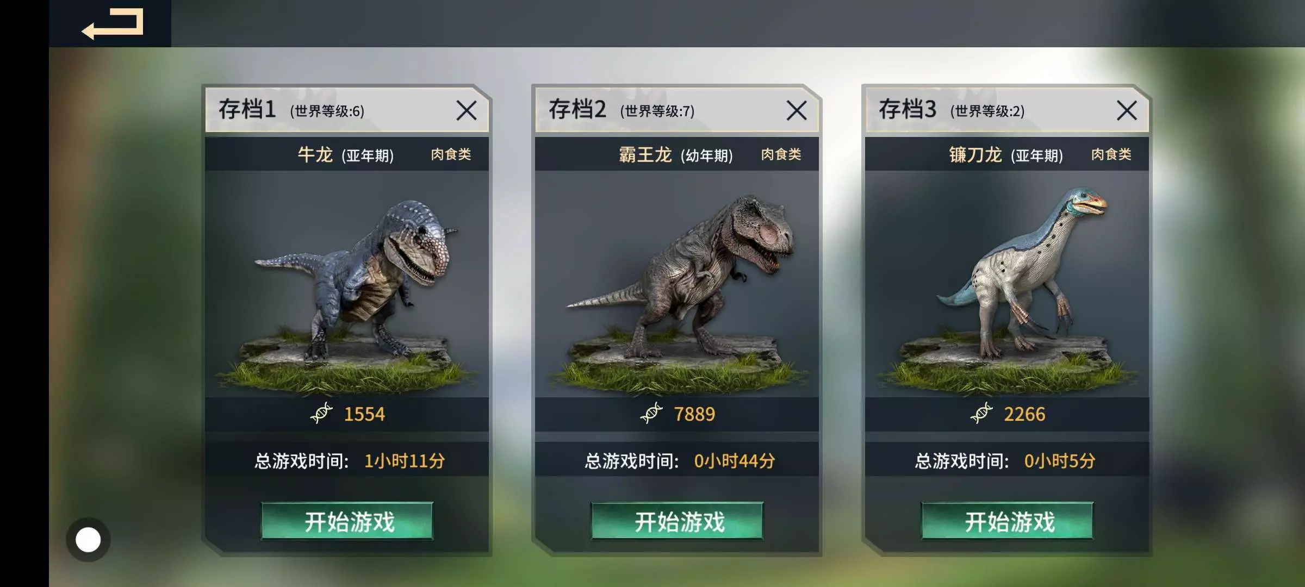Viewport: 1305px width, 587px height.
Task: Start game on 存档1 with 开始游戏
Action: pyautogui.click(x=347, y=521)
